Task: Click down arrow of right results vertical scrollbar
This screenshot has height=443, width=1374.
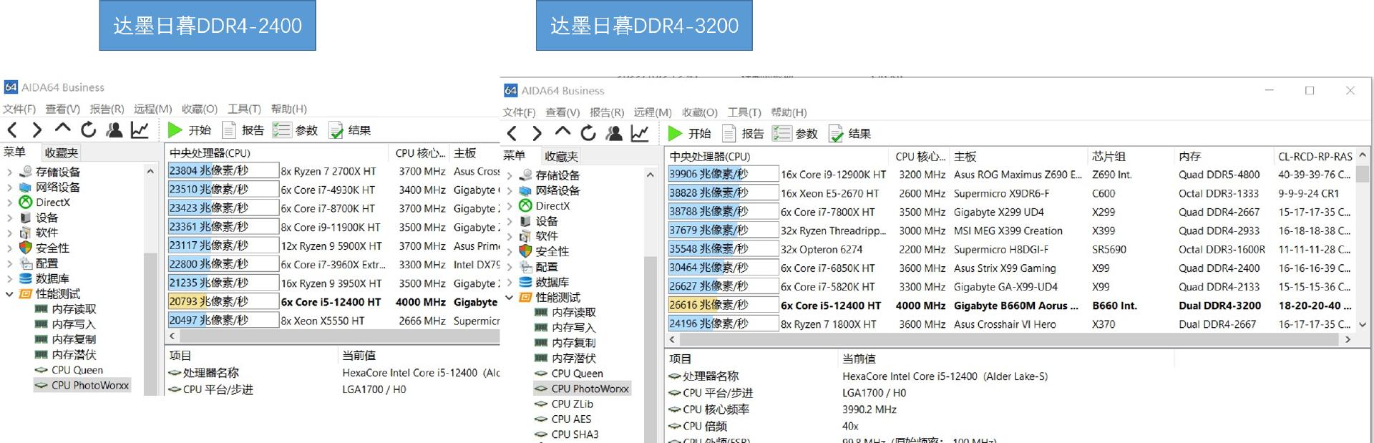Action: (1363, 324)
